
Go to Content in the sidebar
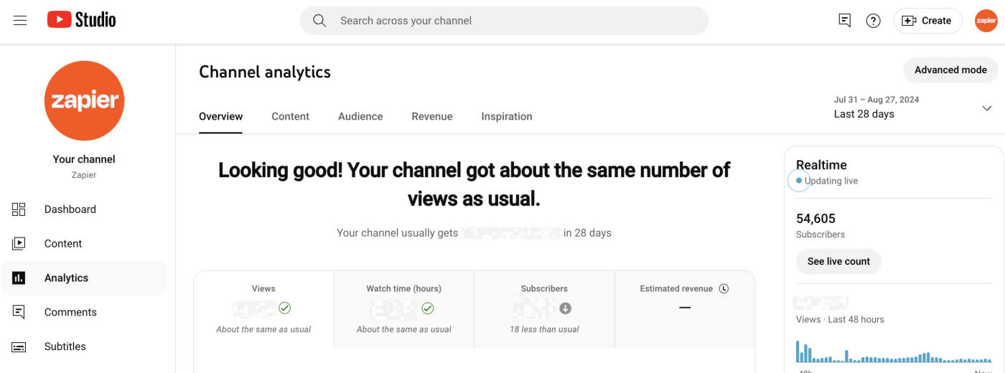pos(84,244)
